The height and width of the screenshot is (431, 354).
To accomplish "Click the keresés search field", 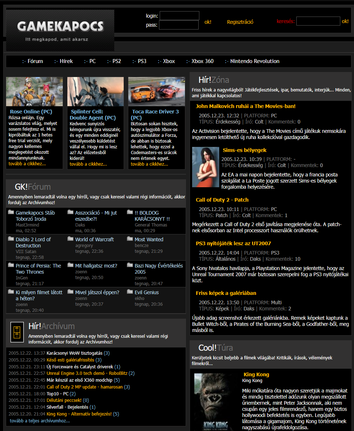I will pos(318,21).
